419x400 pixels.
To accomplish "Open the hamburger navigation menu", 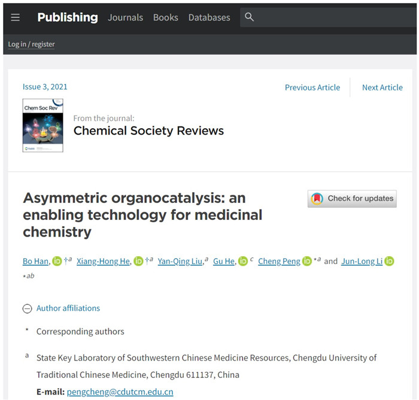I will [16, 17].
